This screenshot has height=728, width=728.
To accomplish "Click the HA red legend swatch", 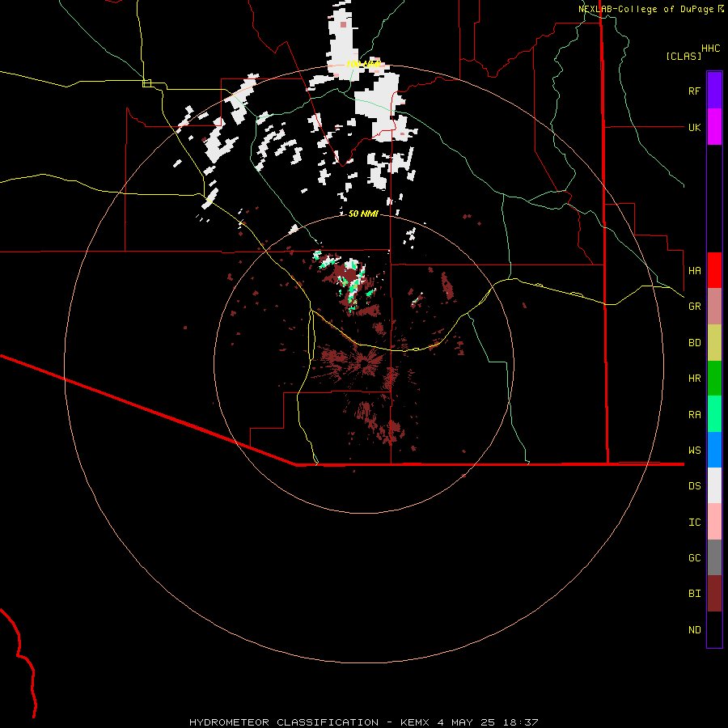I will tap(714, 270).
